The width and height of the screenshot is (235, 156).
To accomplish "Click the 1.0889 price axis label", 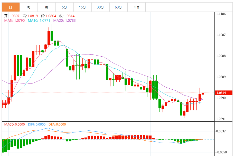I will [221, 77].
